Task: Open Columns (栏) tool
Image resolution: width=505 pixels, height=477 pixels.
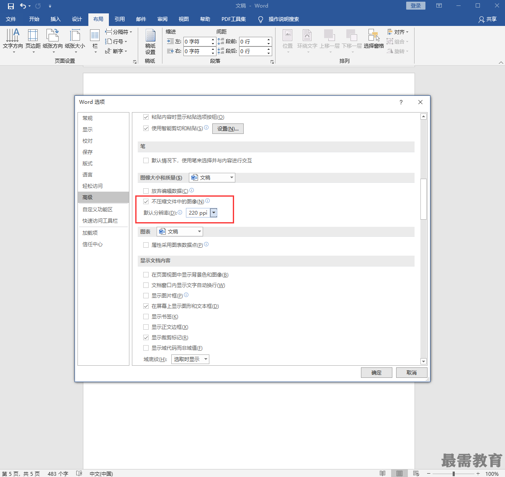Action: [x=95, y=41]
